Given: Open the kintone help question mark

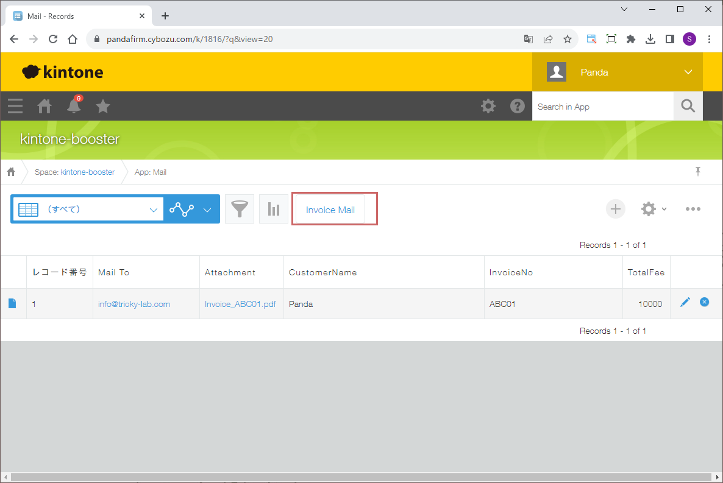Looking at the screenshot, I should coord(518,107).
